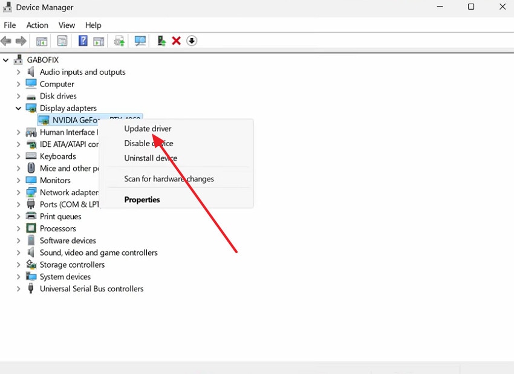
Task: Click the blue Help question-mark icon
Action: (x=83, y=40)
